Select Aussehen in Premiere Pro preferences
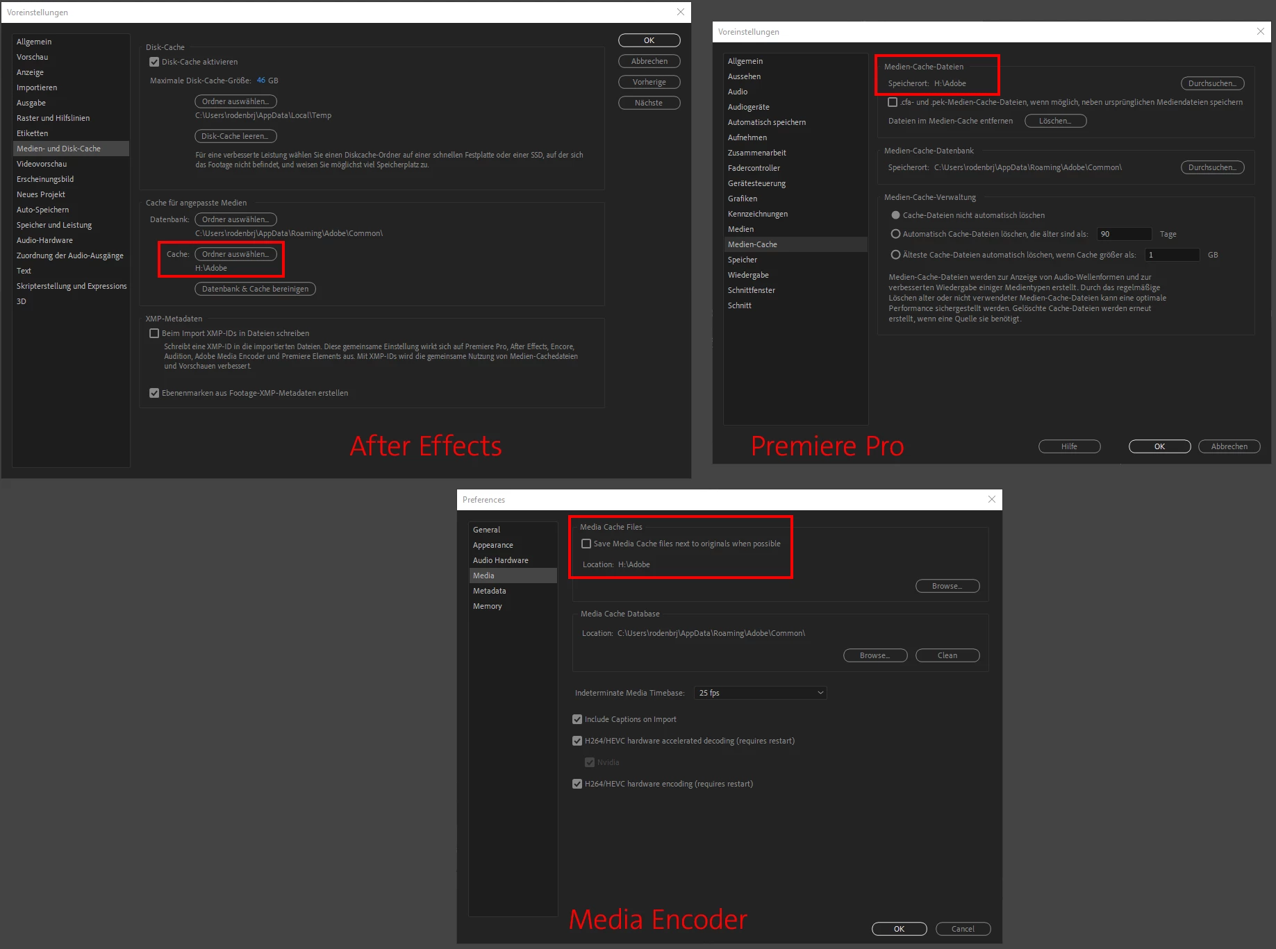Screen dimensions: 1276x949 pyautogui.click(x=795, y=76)
